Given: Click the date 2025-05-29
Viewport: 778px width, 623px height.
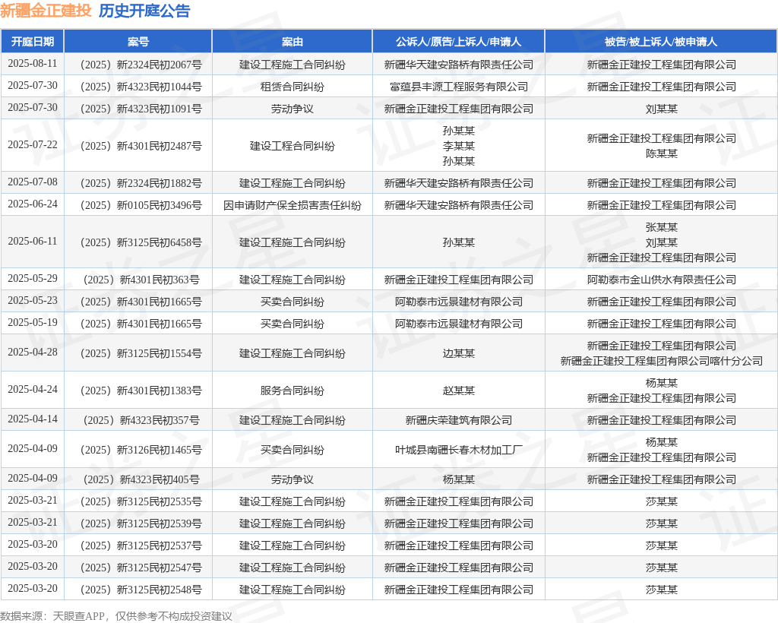Looking at the screenshot, I should click(32, 279).
